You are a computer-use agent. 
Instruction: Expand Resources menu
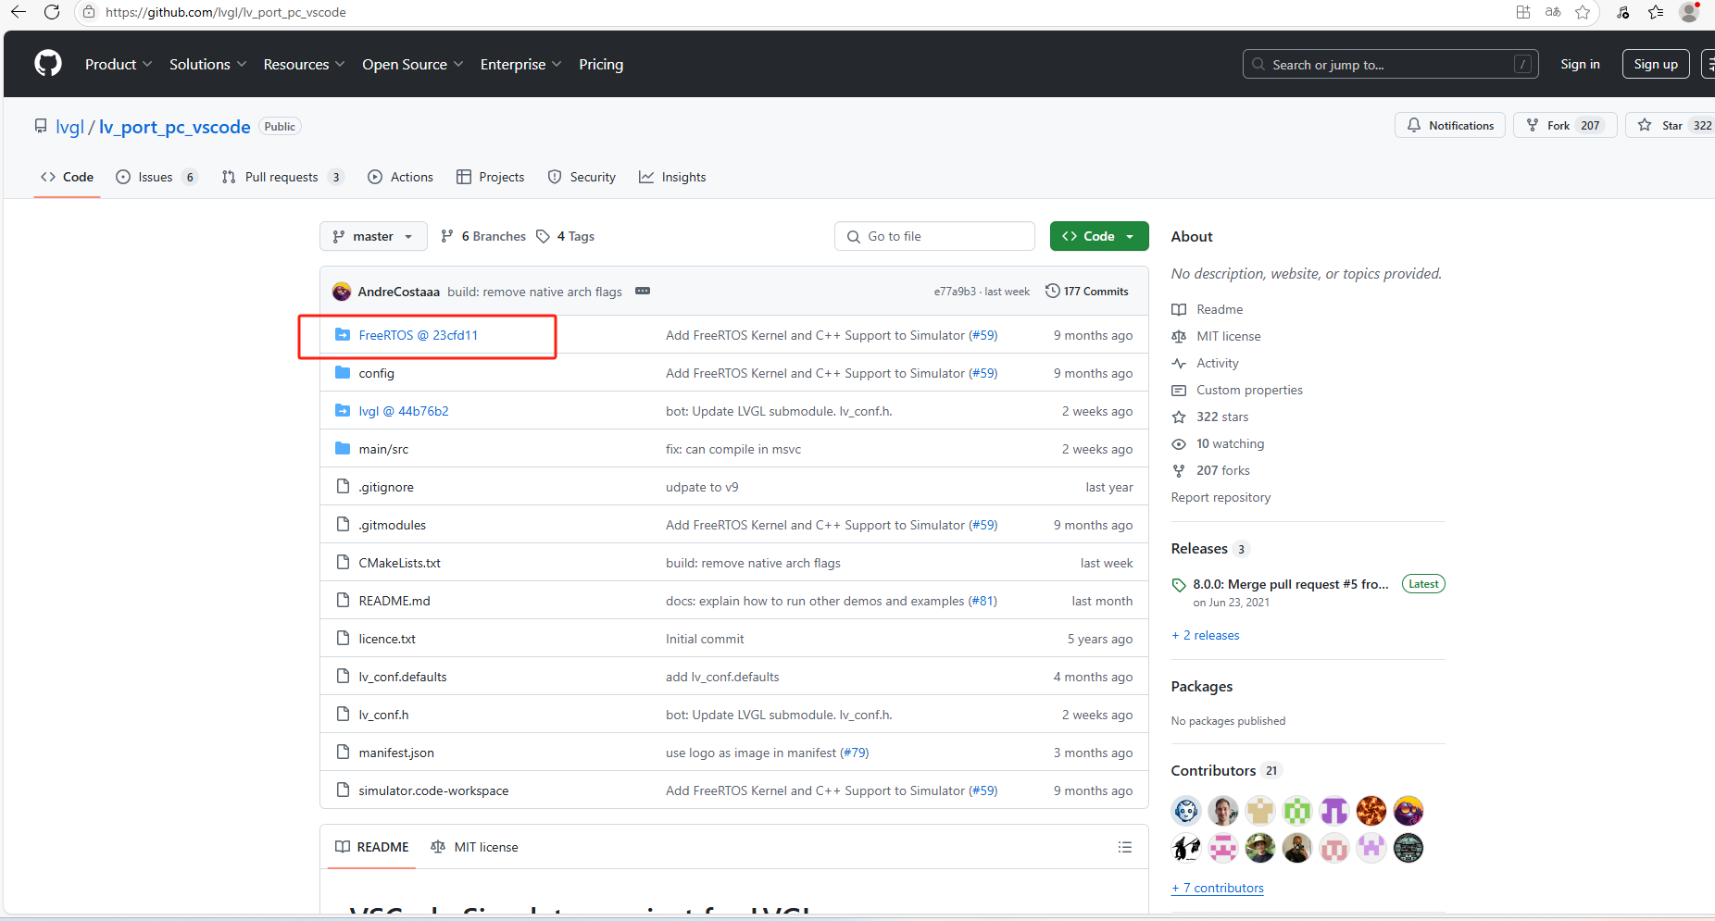(x=304, y=64)
